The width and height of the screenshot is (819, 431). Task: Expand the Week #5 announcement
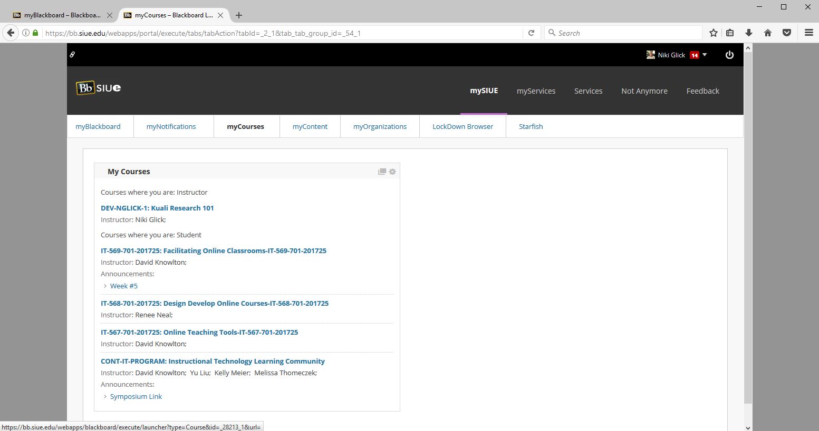(x=123, y=286)
